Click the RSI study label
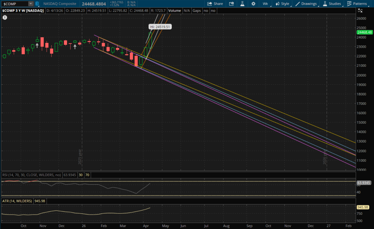The image size is (374, 229). point(32,175)
